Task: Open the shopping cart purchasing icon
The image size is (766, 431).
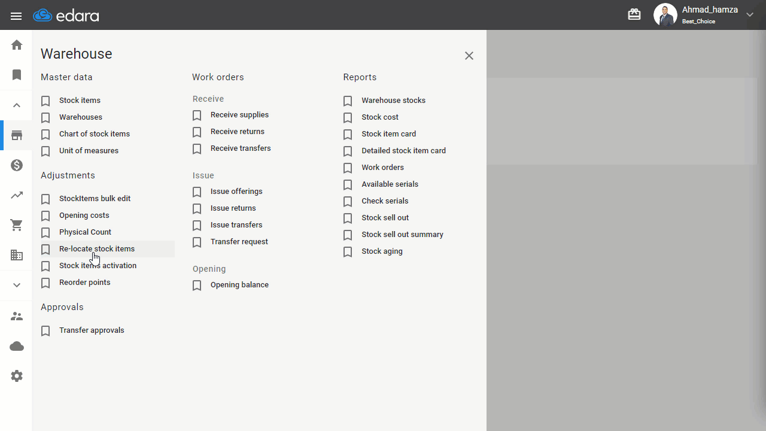Action: (x=17, y=225)
